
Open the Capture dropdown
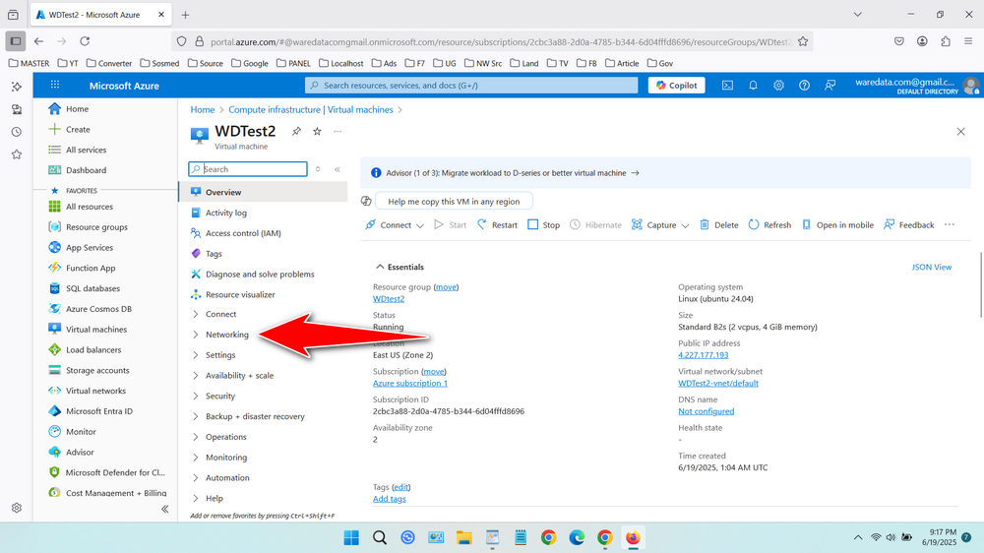[x=660, y=224]
